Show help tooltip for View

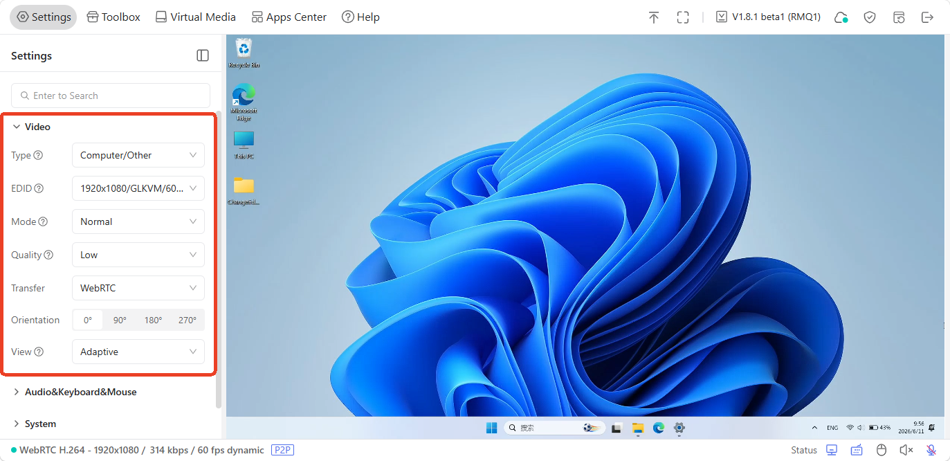coord(39,352)
